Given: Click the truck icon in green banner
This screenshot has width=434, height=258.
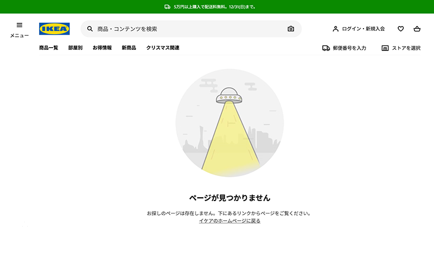Looking at the screenshot, I should 168,7.
